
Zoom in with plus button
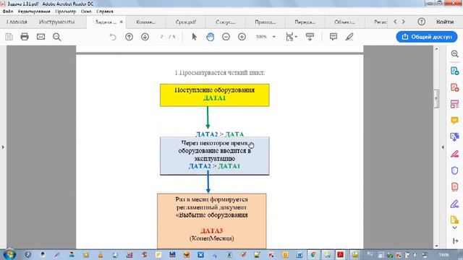point(242,37)
